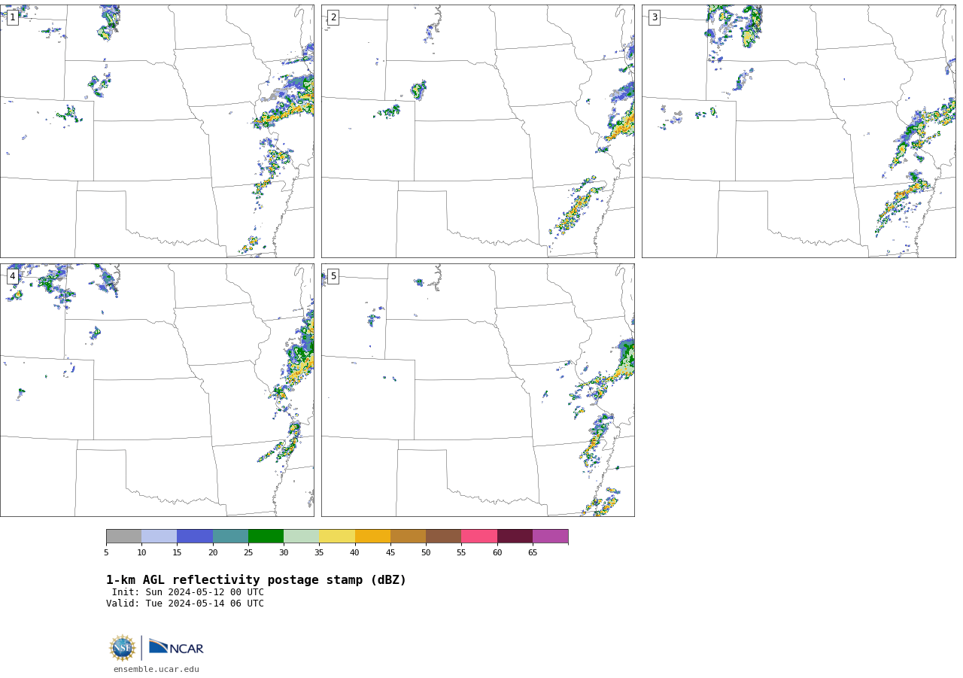Click the pink 55-60 dBZ swatch
This screenshot has width=963, height=678.
point(479,536)
